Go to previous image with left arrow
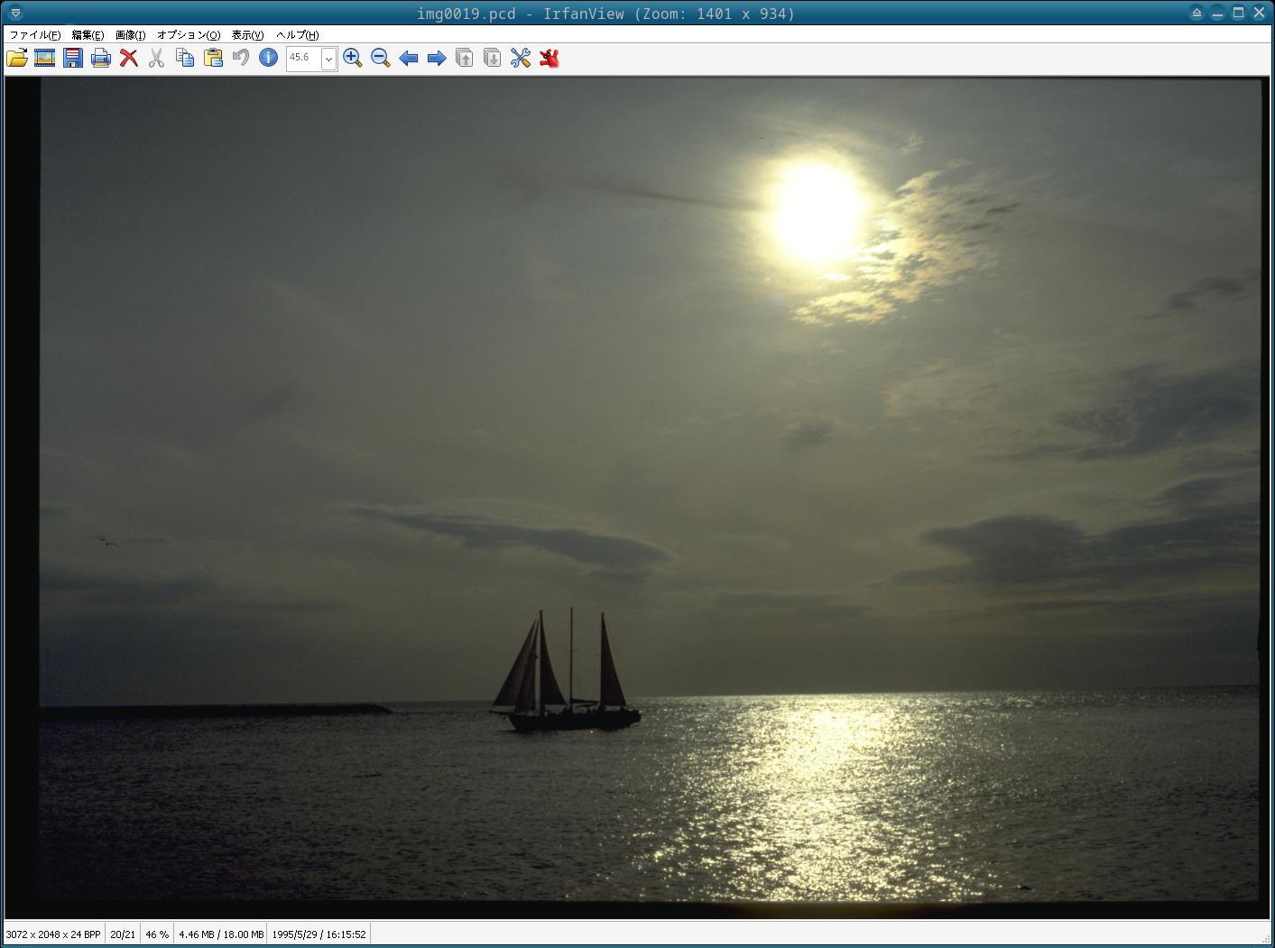Screen dimensions: 1275x948 pos(409,59)
